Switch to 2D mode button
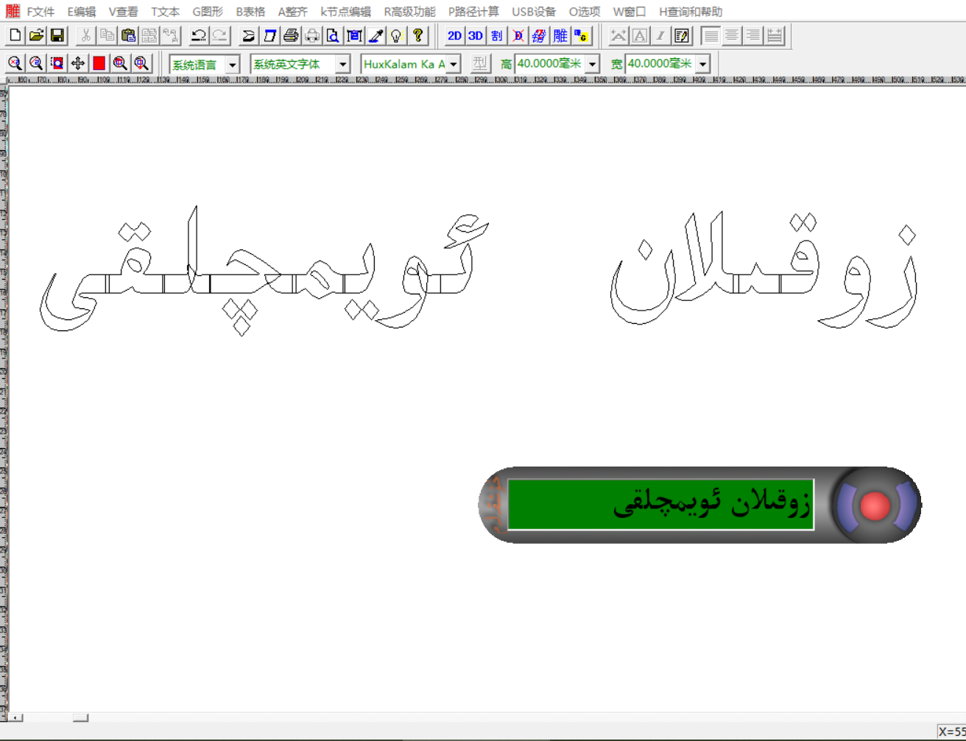 (x=454, y=35)
